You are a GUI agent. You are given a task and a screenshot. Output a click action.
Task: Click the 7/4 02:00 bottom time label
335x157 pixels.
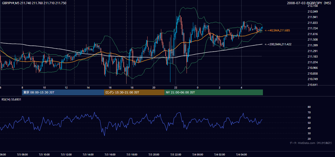[220, 154]
